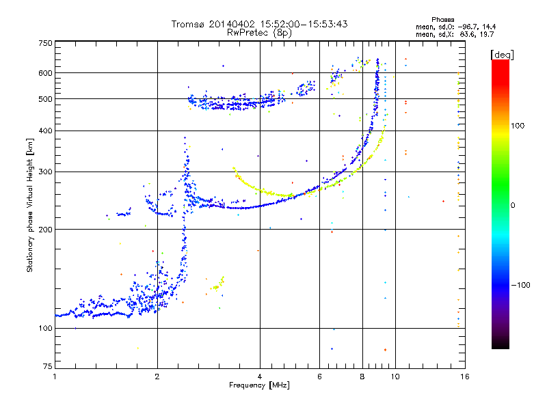Click the colorbar tick label '0'
This screenshot has height=410, width=547.
[x=513, y=206]
